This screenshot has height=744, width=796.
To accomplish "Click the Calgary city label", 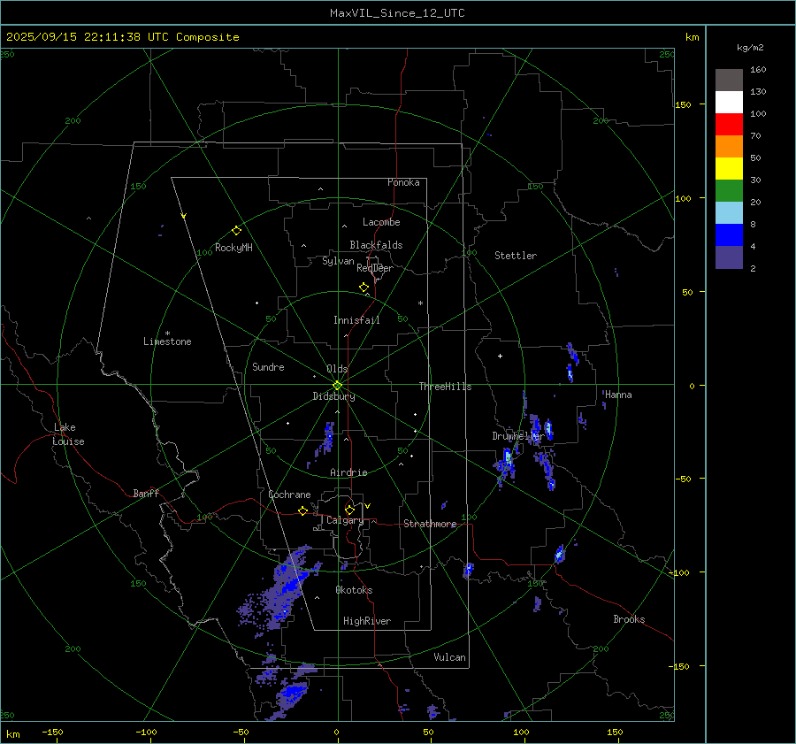I will [345, 520].
